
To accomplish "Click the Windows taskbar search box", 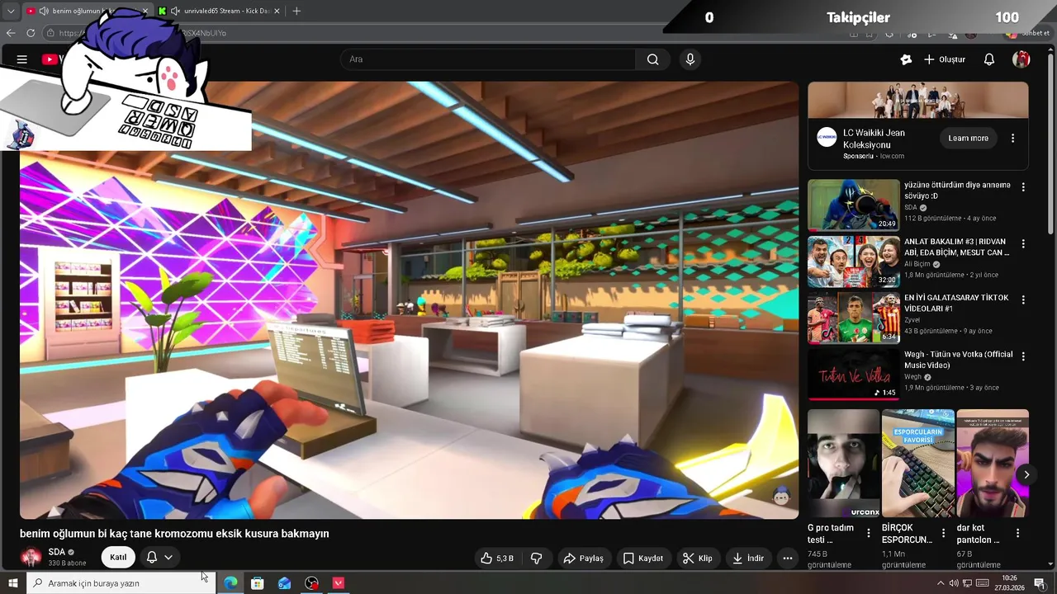I will point(121,583).
